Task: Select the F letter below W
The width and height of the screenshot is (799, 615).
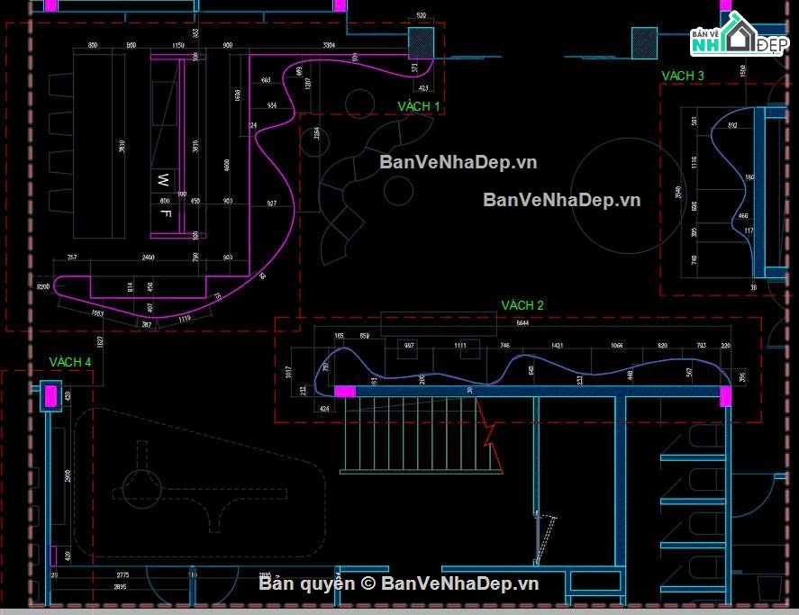Action: point(165,213)
